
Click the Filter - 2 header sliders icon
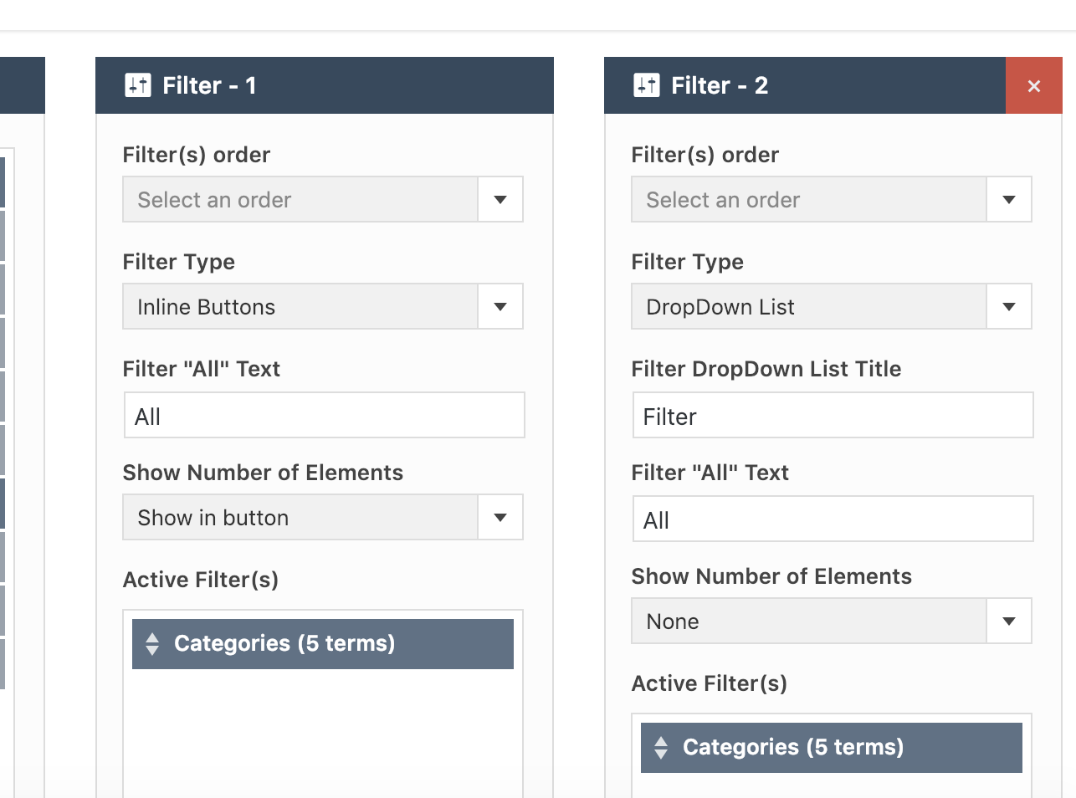click(x=647, y=85)
